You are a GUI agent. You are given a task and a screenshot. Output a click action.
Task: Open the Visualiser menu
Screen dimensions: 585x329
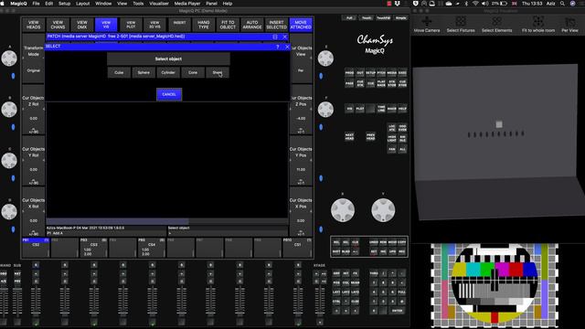159,4
